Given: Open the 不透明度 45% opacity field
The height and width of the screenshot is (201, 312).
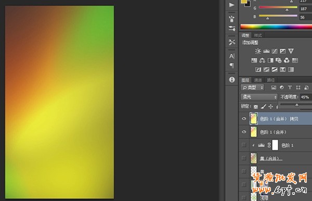Looking at the screenshot, I should [306, 97].
